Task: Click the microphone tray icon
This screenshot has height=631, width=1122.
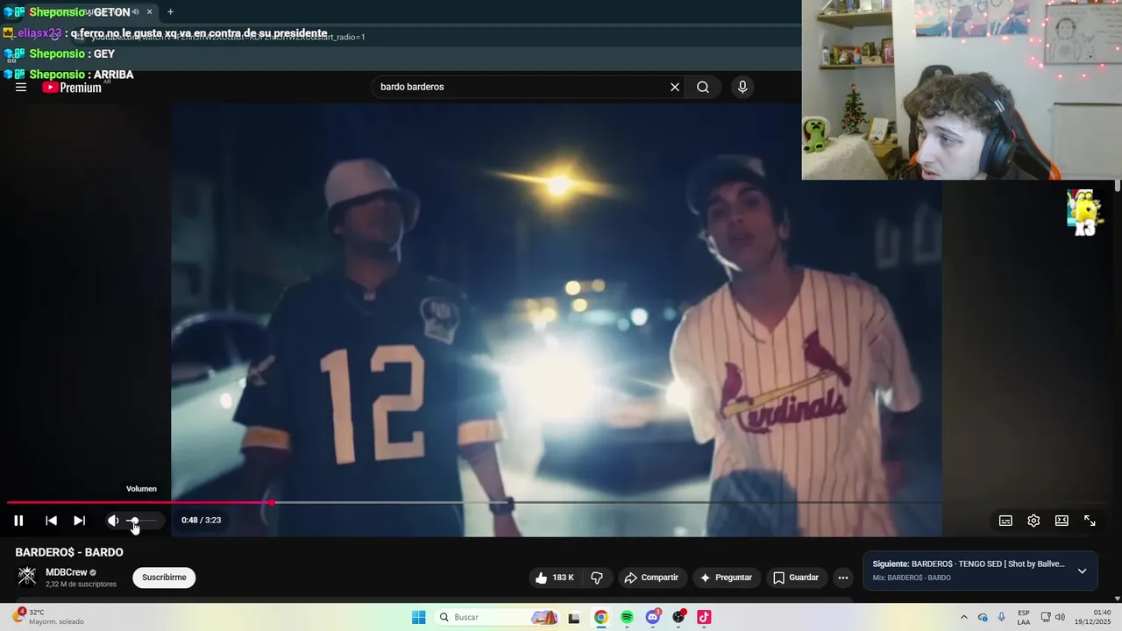Action: 1002,617
